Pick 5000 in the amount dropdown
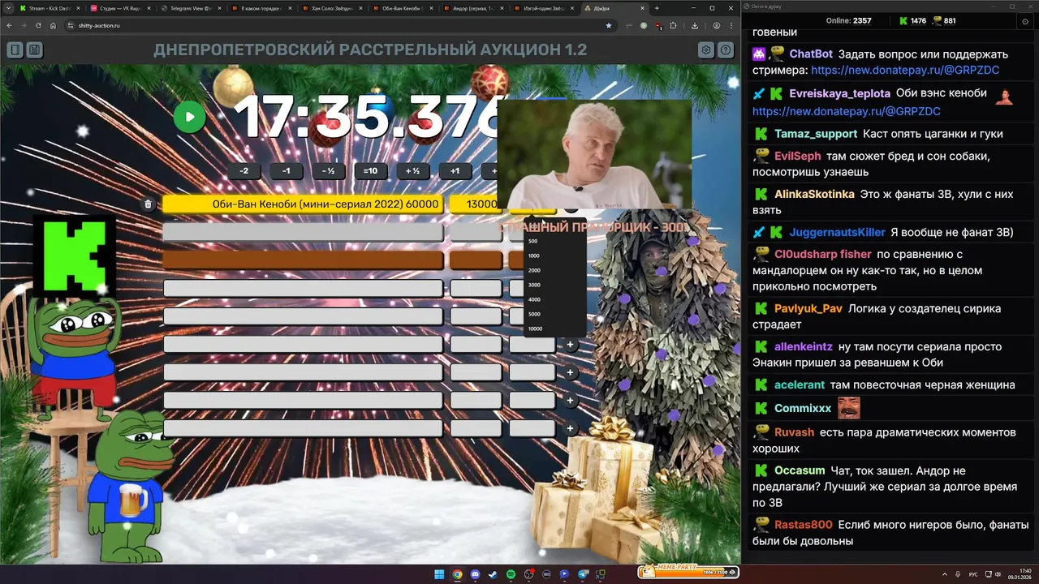 click(555, 314)
